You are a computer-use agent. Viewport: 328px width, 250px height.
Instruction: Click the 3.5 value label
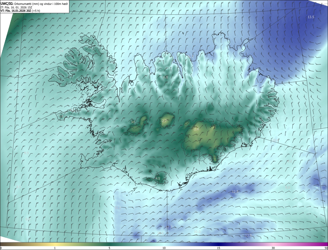click(133, 122)
